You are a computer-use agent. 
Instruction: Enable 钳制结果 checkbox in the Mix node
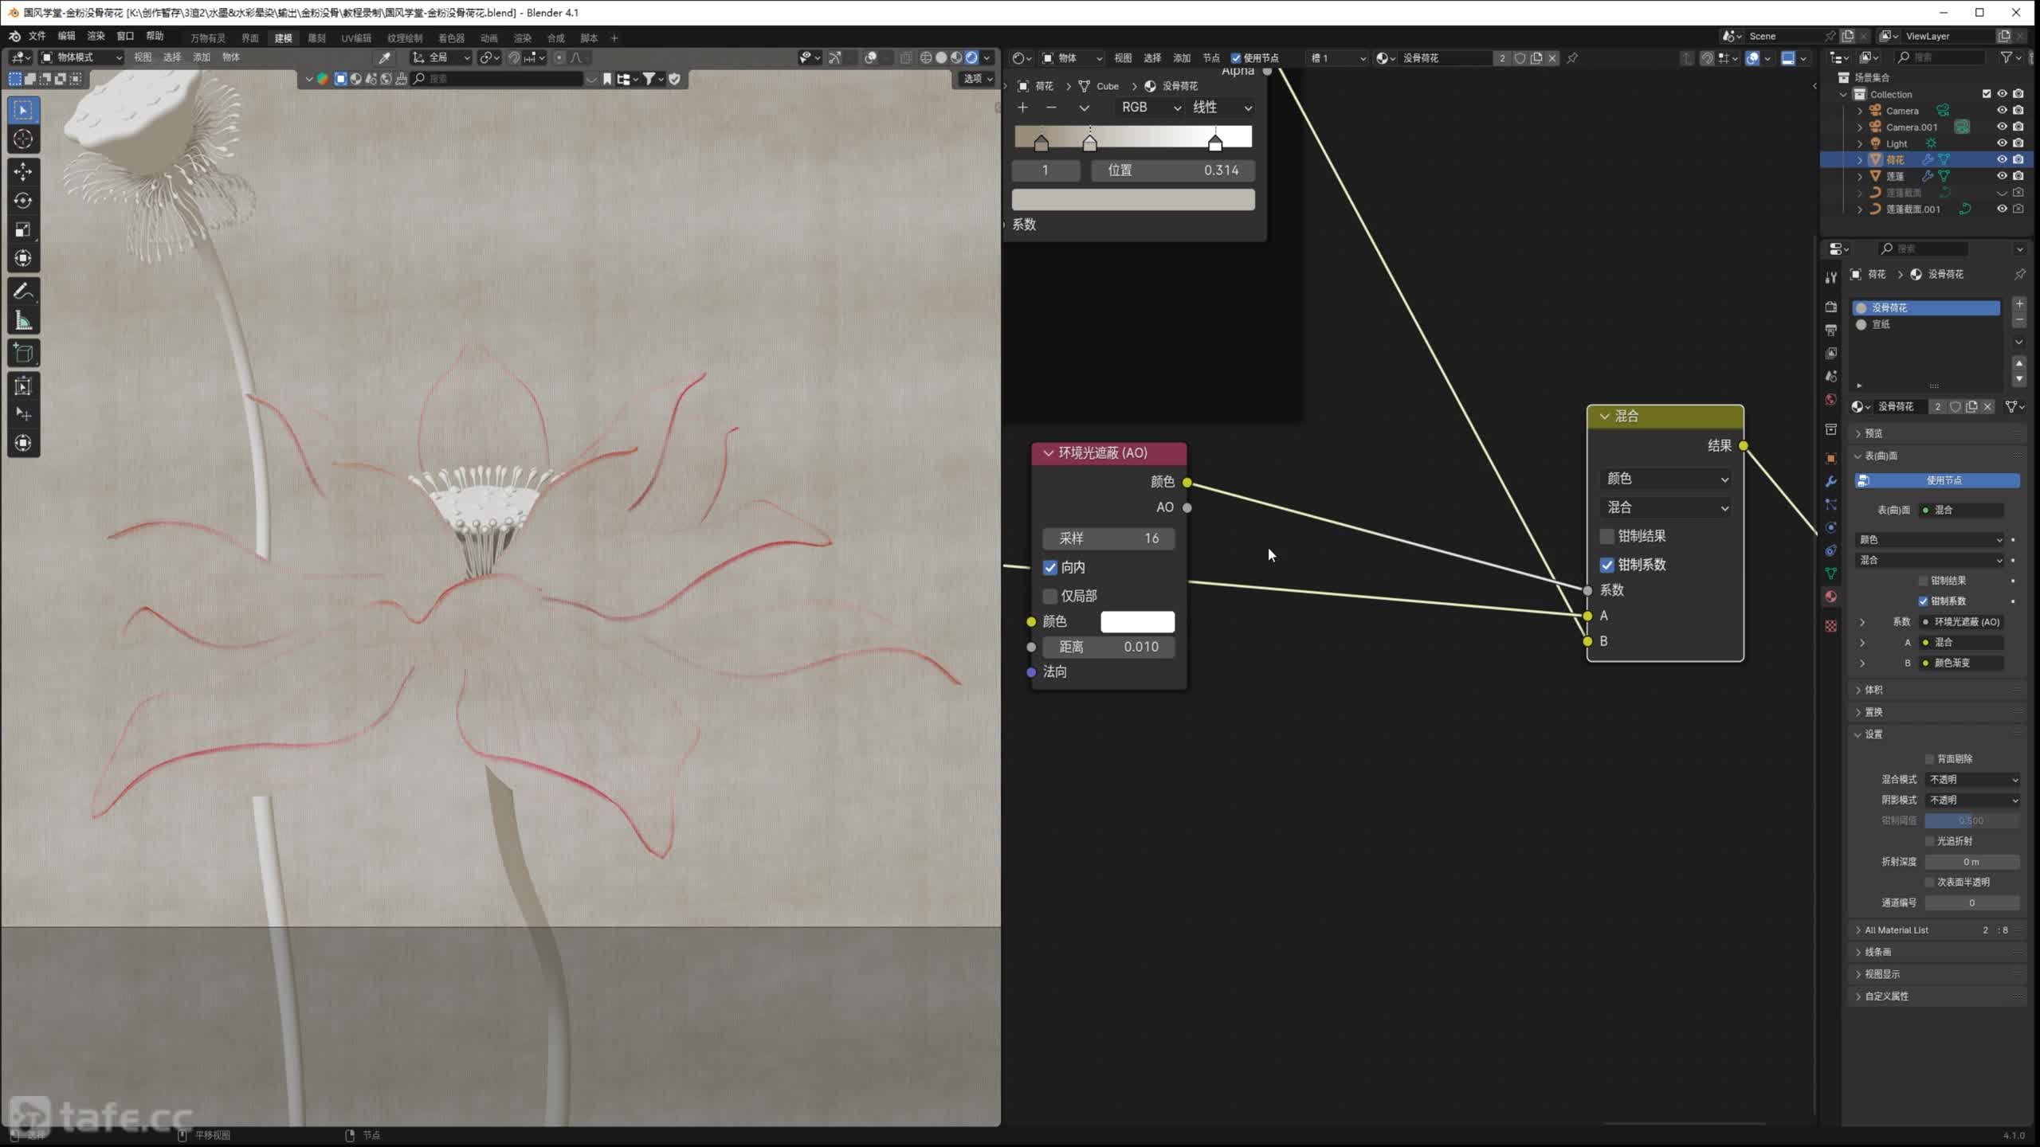click(1607, 536)
